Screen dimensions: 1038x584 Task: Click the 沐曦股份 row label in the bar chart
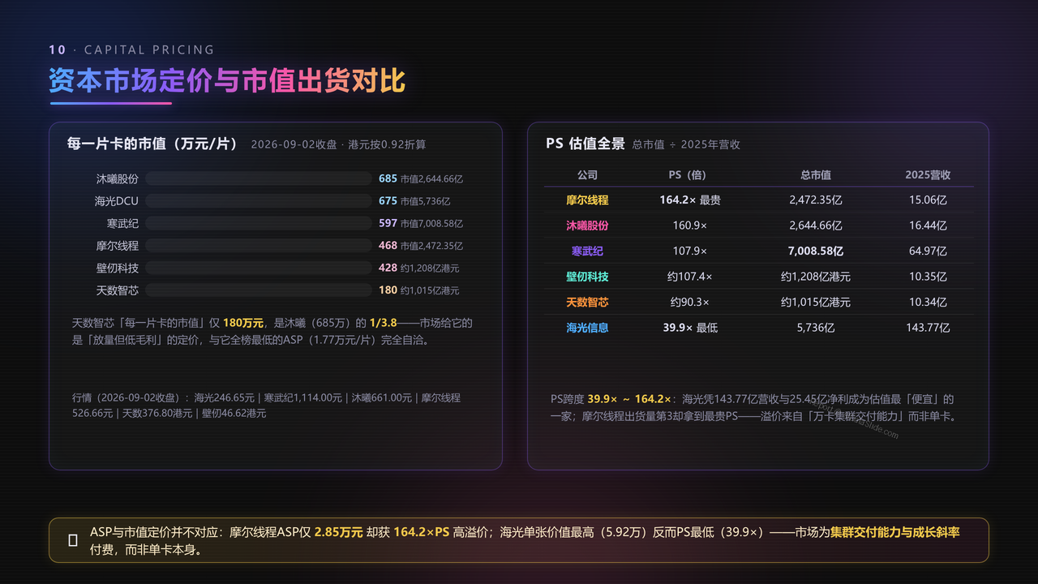tap(118, 178)
